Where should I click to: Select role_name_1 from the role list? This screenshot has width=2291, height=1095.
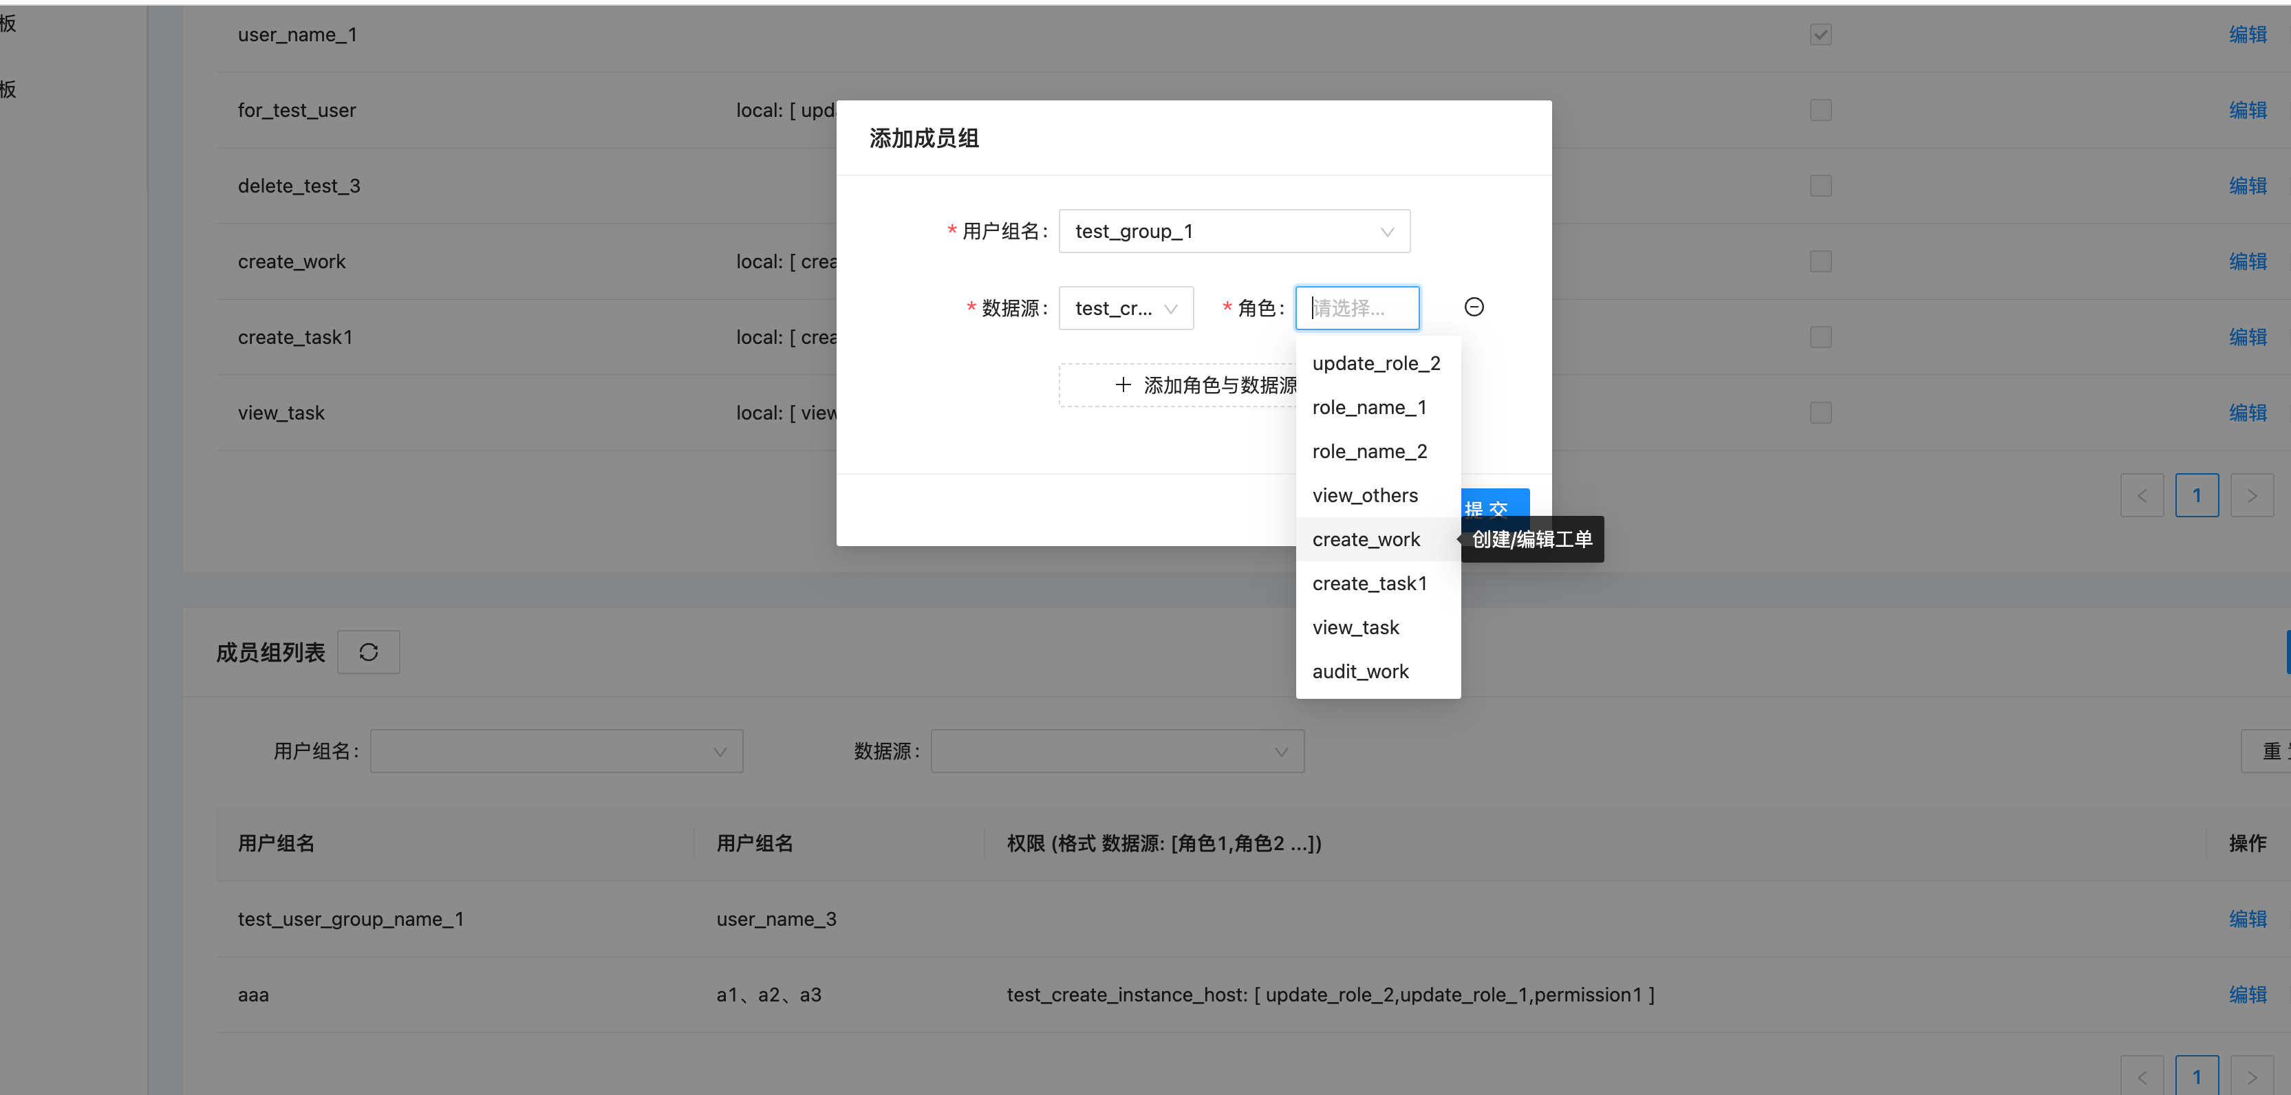tap(1370, 406)
